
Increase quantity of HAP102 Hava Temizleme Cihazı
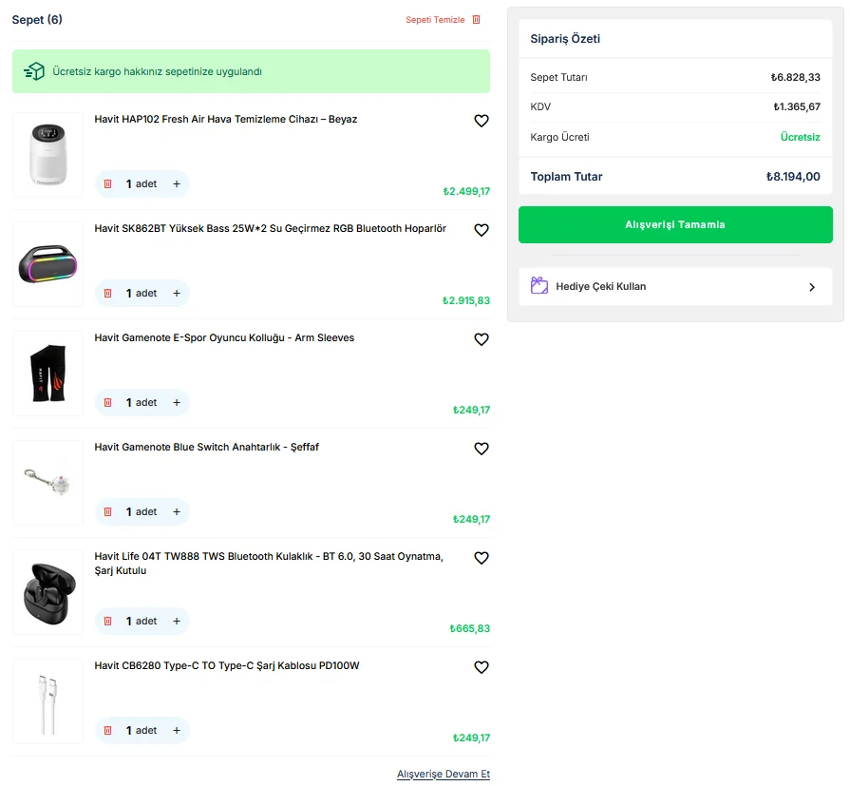point(177,183)
